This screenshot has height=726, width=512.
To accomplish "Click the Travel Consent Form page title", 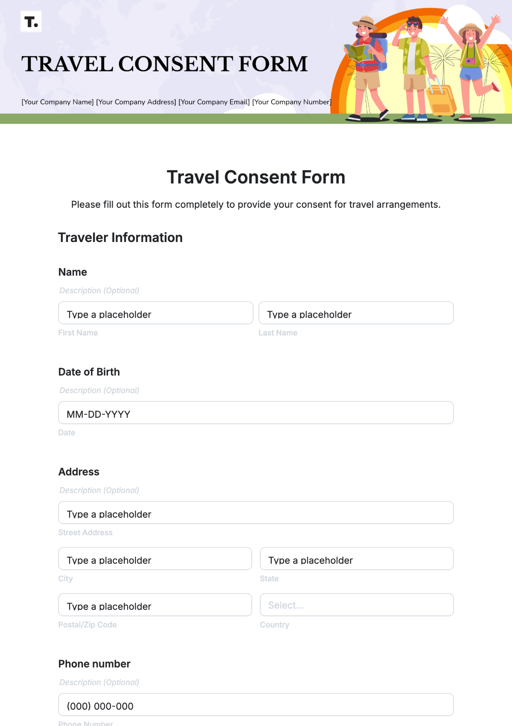I will coord(256,177).
